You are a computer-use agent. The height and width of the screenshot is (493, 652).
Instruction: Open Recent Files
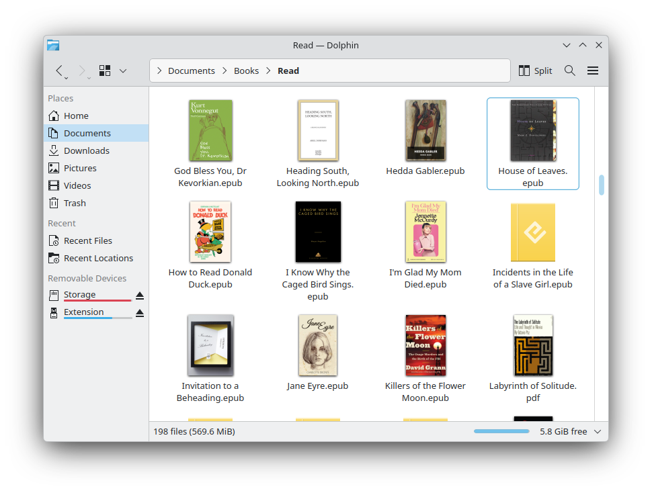[96, 240]
